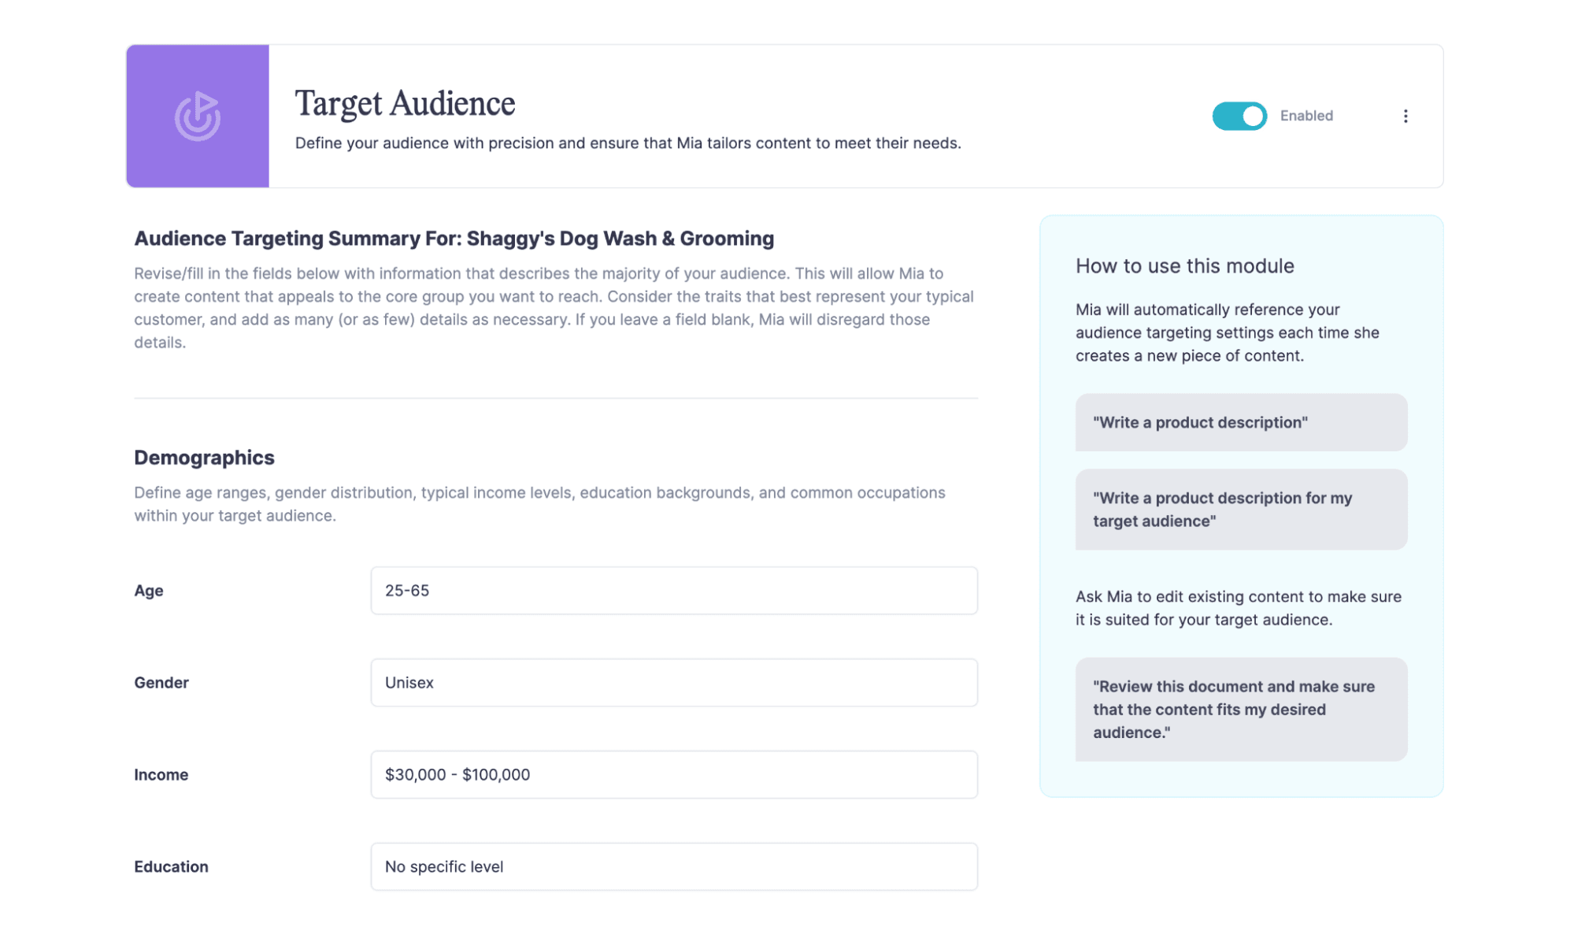
Task: Choose the "Write a product description" prompt card
Action: pyautogui.click(x=1241, y=423)
